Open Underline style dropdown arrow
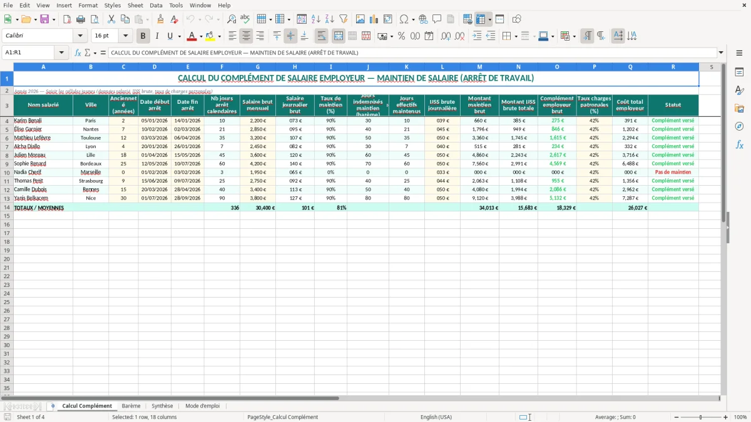 pos(178,36)
